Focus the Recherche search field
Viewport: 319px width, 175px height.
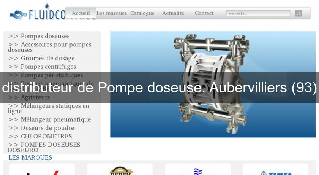click(258, 13)
